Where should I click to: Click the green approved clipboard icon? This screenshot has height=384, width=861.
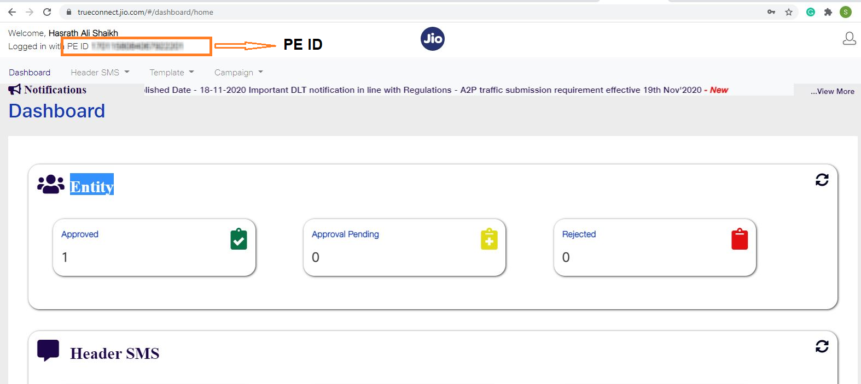click(238, 239)
